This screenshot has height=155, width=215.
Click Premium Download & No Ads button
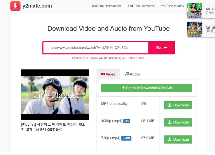click(x=147, y=88)
